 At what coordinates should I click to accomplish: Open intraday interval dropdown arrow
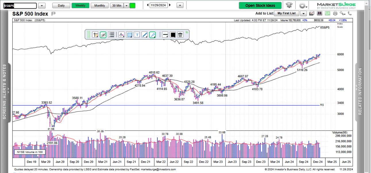[x=126, y=5]
